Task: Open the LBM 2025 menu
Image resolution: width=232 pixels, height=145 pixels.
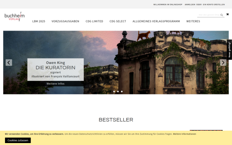Action: (39, 21)
